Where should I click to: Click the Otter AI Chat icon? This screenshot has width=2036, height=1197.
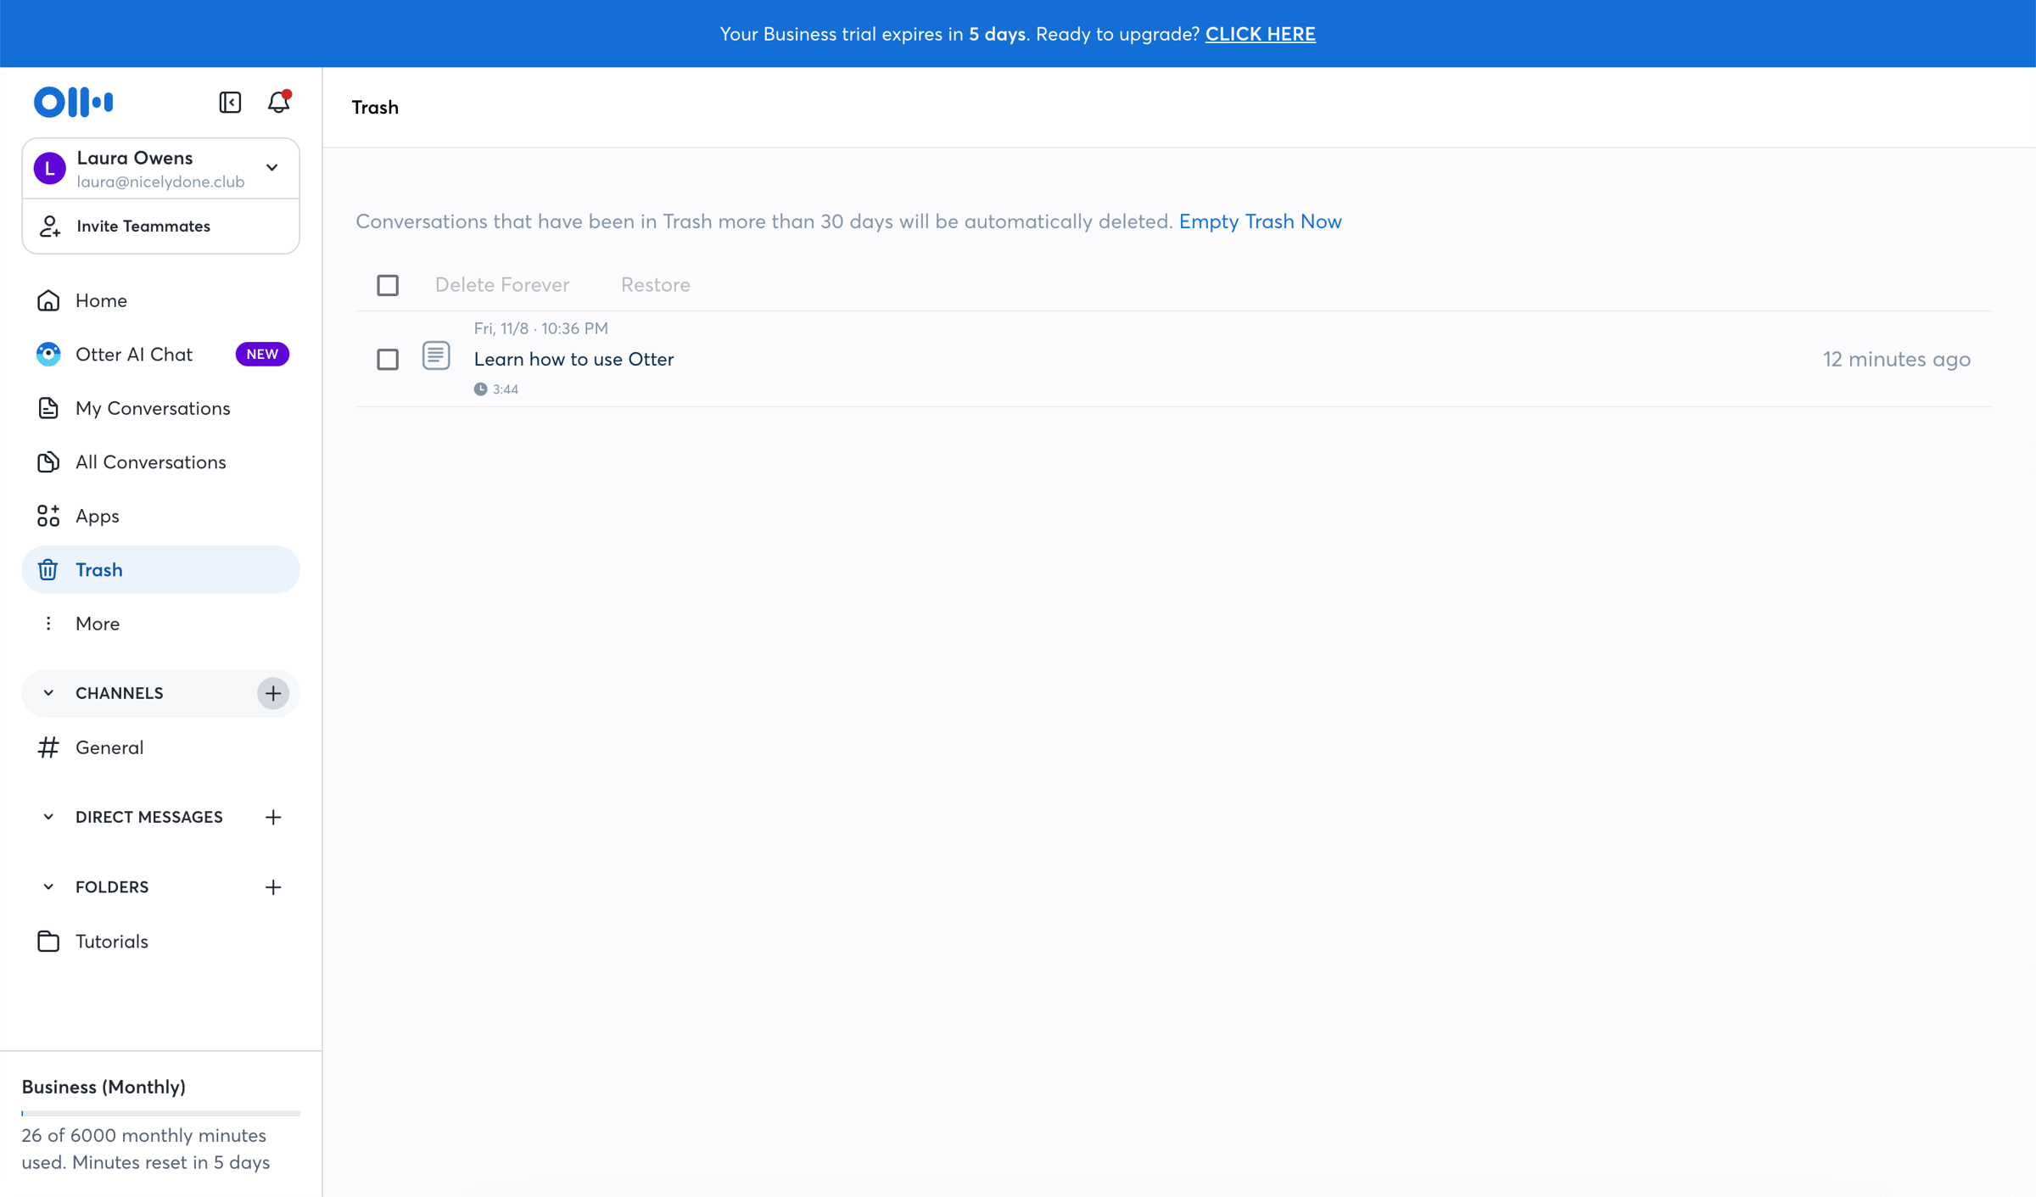coord(48,354)
